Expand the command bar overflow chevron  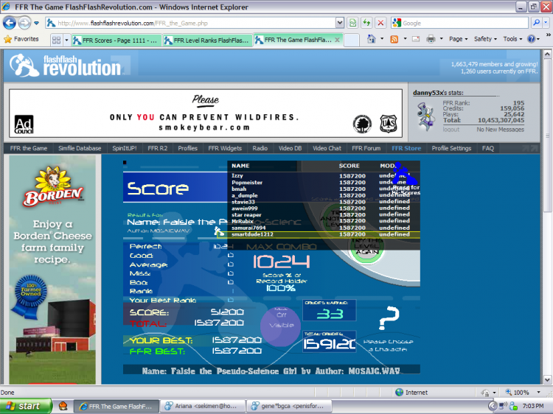click(548, 35)
